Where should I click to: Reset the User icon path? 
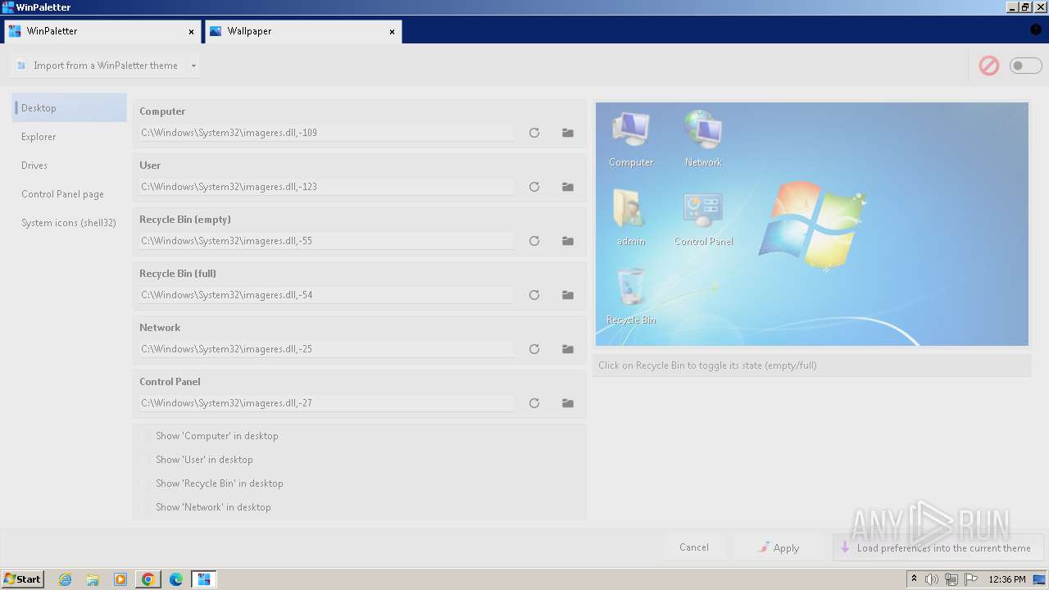[534, 187]
